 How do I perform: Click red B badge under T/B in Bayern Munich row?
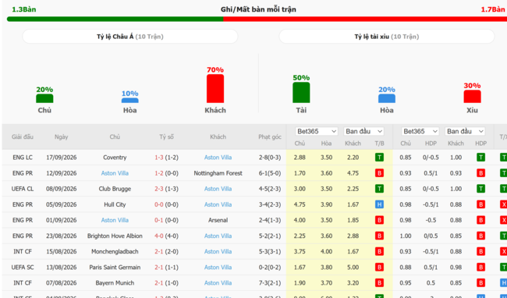click(x=379, y=283)
